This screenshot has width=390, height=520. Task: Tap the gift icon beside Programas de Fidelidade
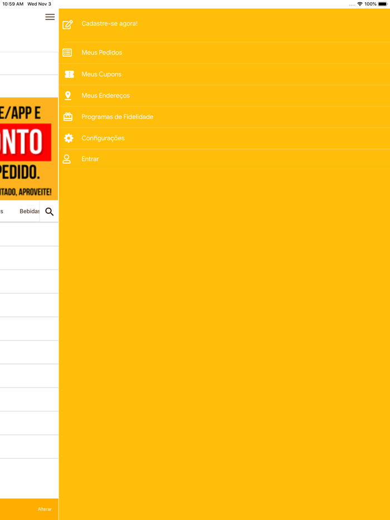tap(68, 117)
